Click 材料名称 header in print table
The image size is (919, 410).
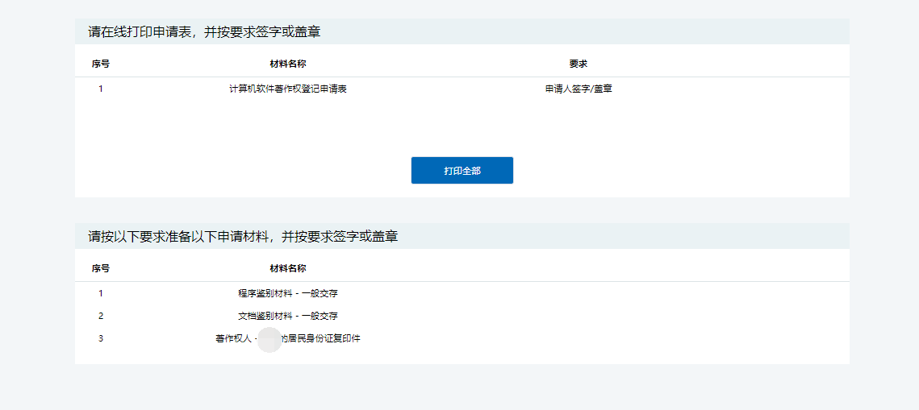coord(288,64)
